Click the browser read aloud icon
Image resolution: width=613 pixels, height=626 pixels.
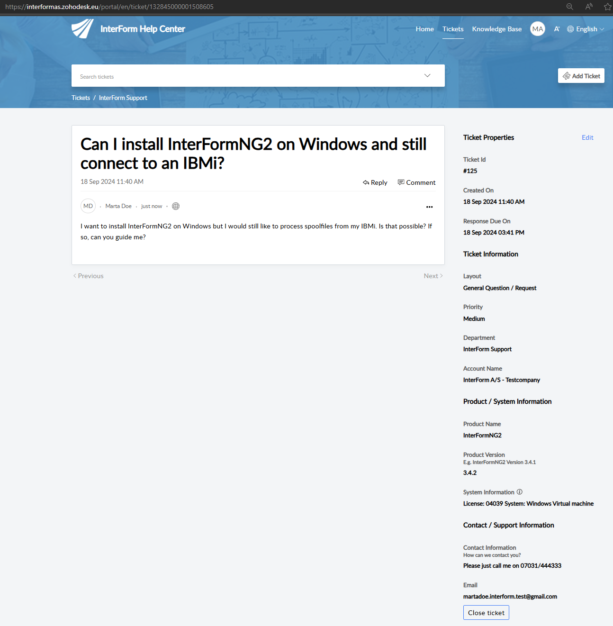tap(589, 7)
